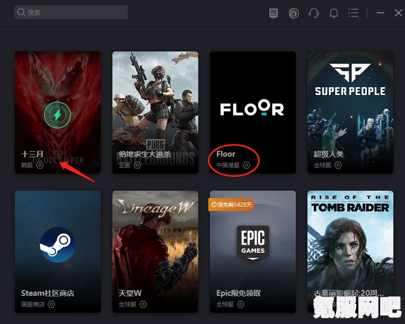Click the 全球服 label under Epic限免领取
This screenshot has width=405, height=324.
click(225, 304)
